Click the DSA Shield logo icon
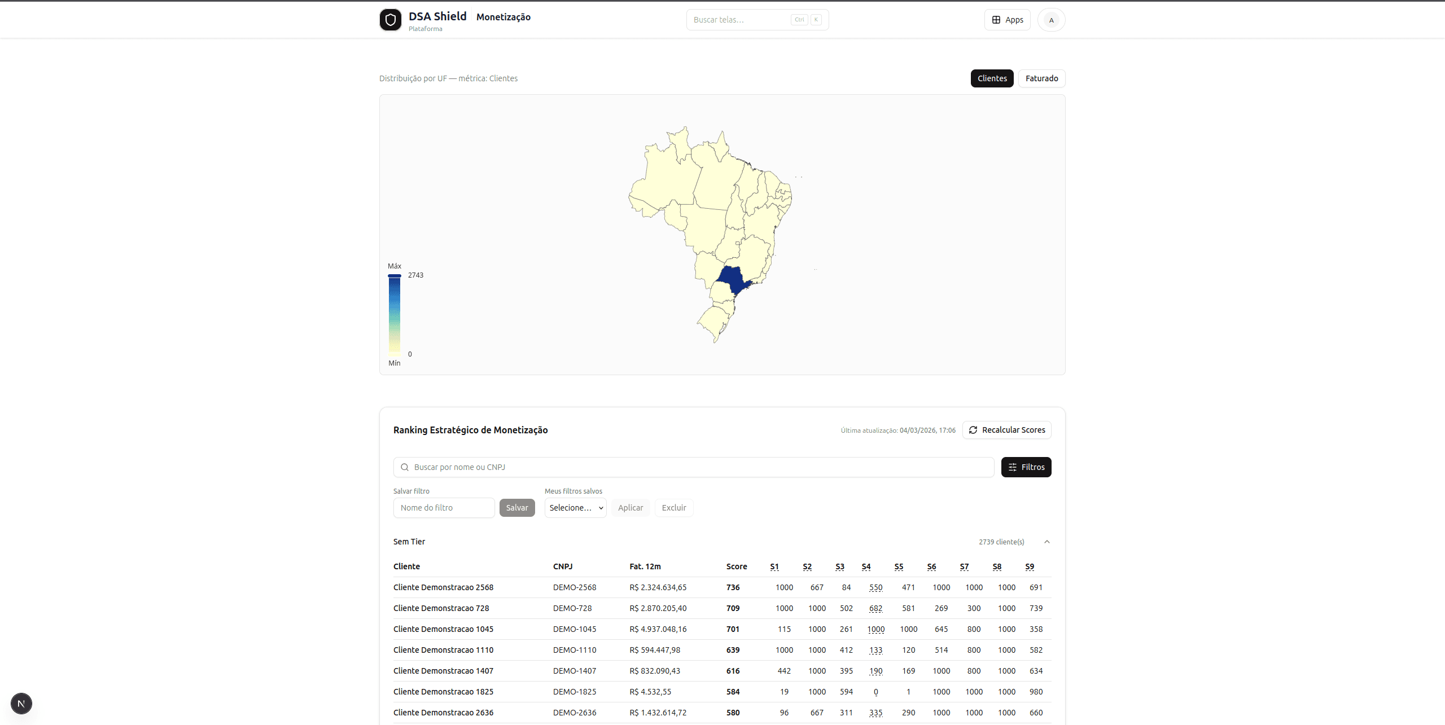This screenshot has width=1445, height=725. pos(390,20)
